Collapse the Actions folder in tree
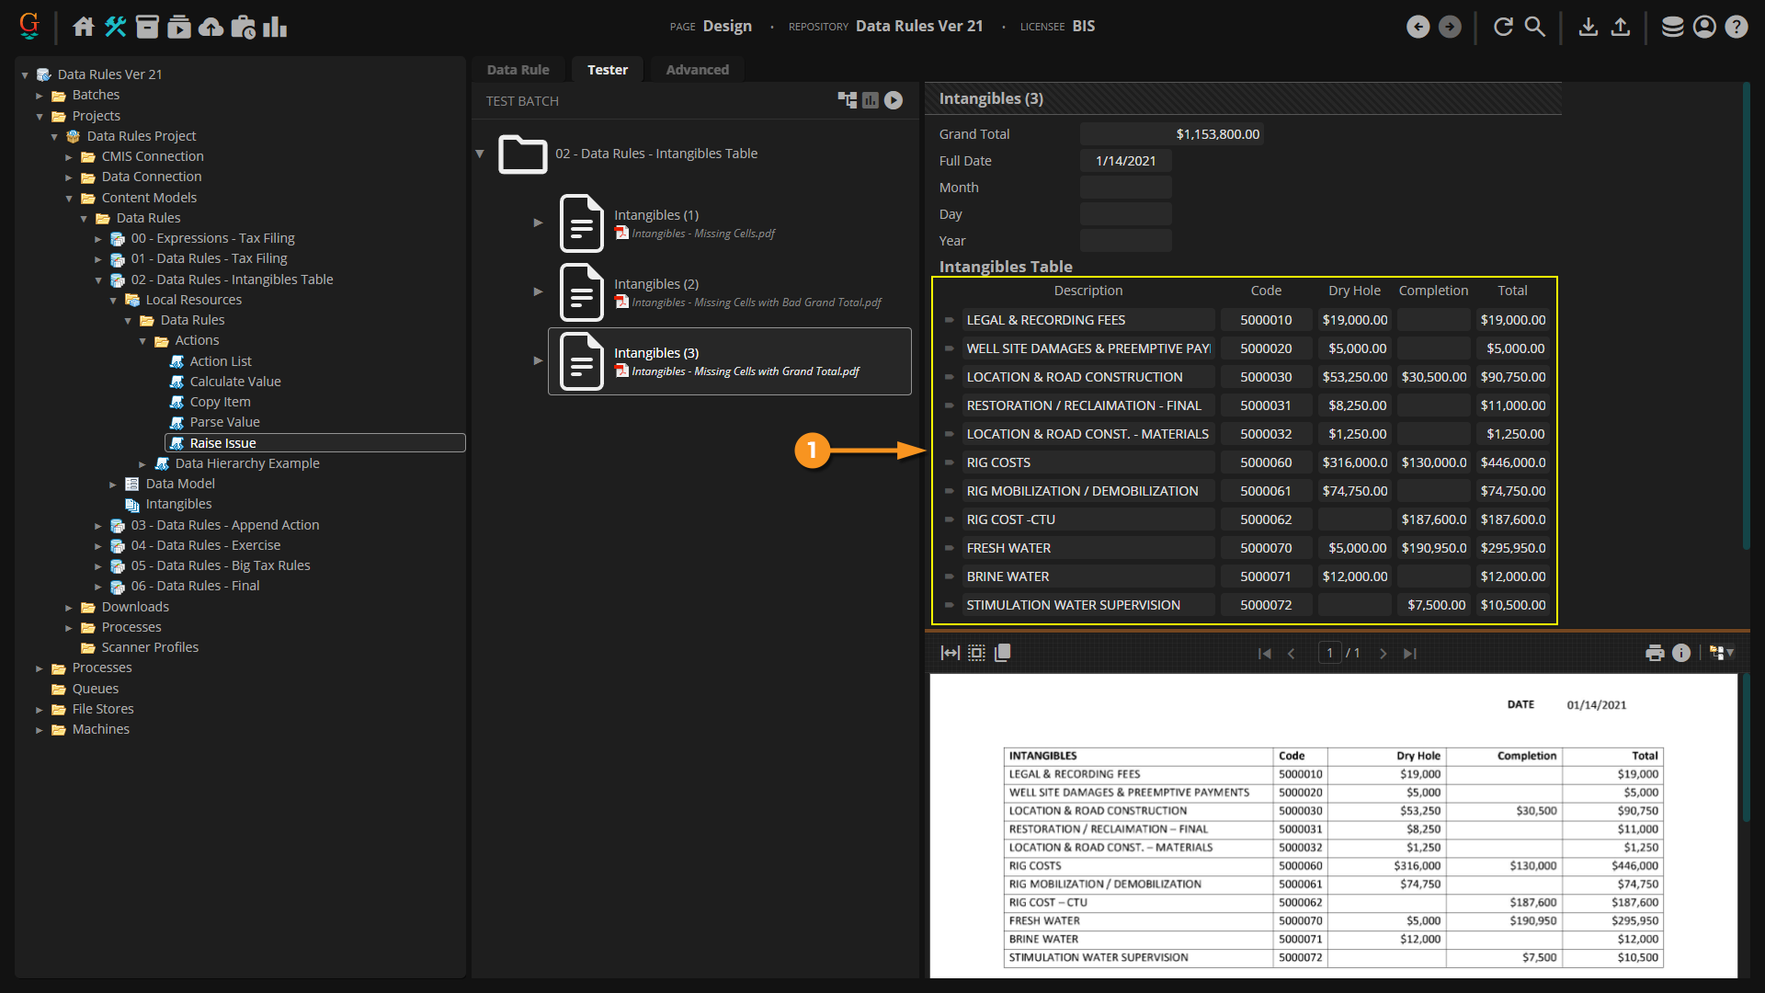Viewport: 1765px width, 993px height. (x=142, y=341)
